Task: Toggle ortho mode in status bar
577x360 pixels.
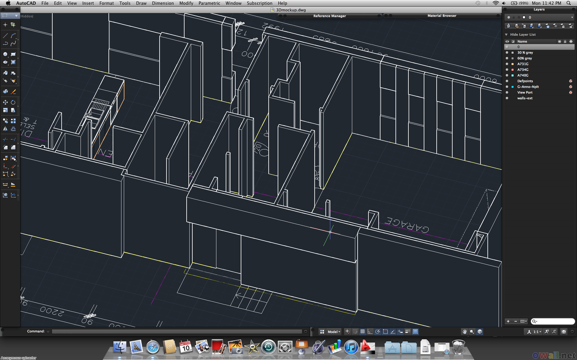Action: pyautogui.click(x=370, y=331)
